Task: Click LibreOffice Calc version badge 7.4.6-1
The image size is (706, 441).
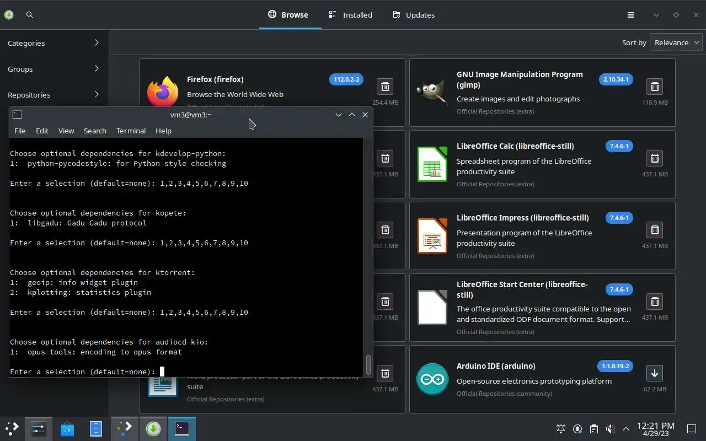Action: tap(619, 146)
